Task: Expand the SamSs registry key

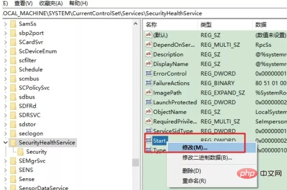Action: (6, 24)
